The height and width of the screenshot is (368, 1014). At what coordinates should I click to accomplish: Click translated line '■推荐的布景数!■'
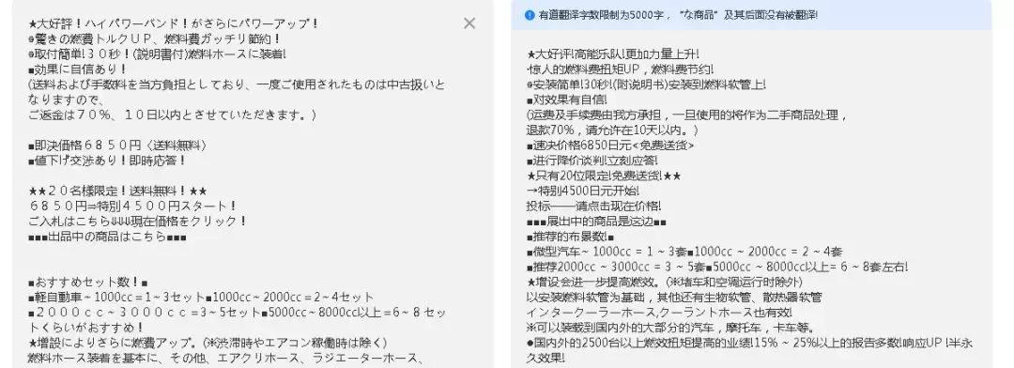[571, 236]
